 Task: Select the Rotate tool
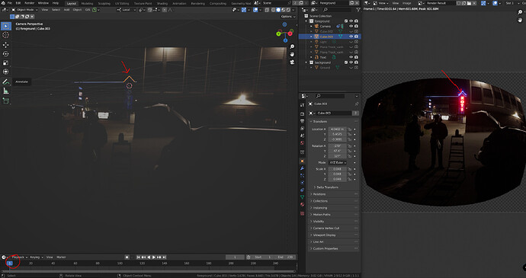5,53
